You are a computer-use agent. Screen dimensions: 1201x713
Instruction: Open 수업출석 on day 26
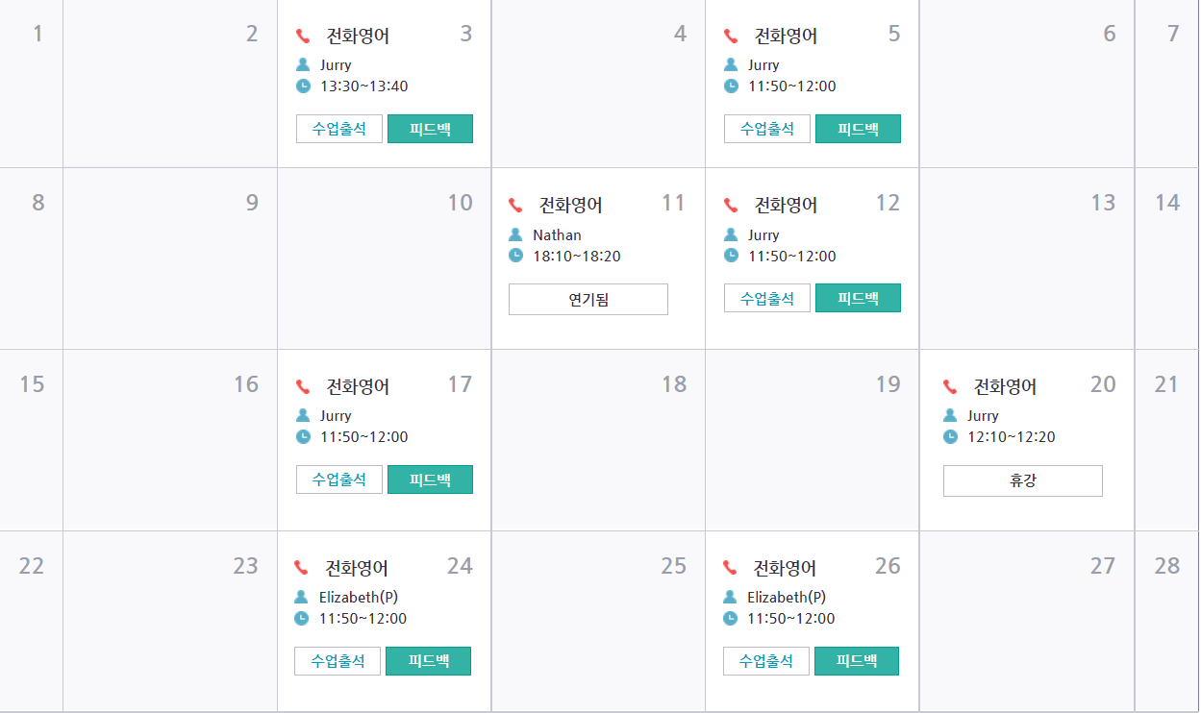pos(766,661)
